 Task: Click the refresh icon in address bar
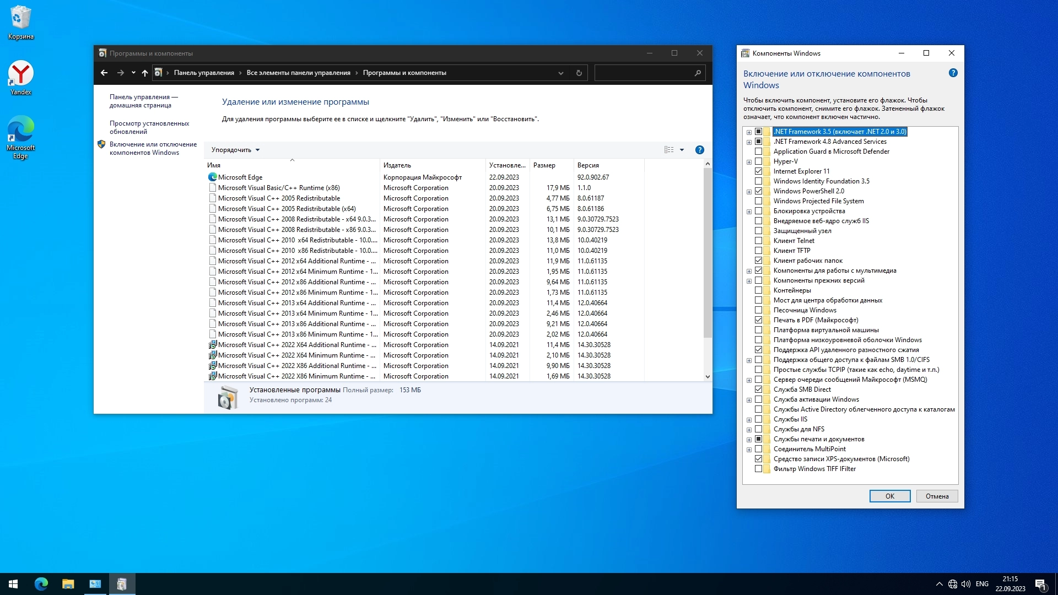pyautogui.click(x=579, y=73)
